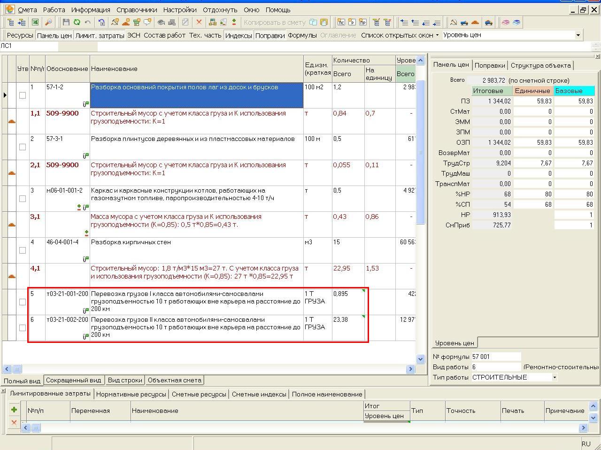Viewport: 601px width, 450px height.
Task: Check the approval box for row 1
Action: tap(22, 95)
